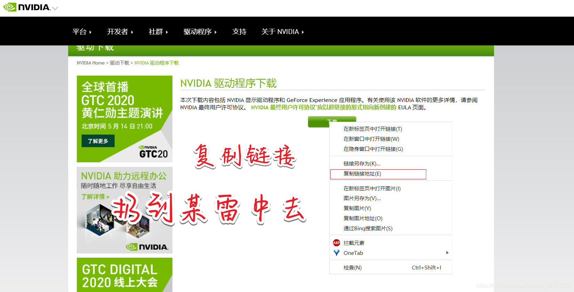Open the GTC 2020 keynote banner

124,119
